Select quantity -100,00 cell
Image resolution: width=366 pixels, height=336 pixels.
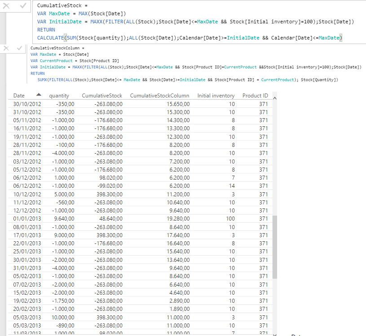point(65,145)
